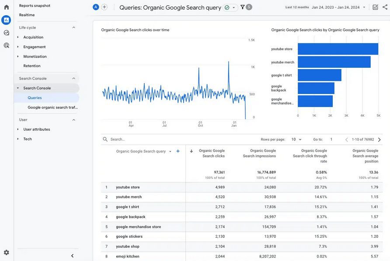Click the 97,361 total clicks value
This screenshot has height=261, width=390.
(x=219, y=172)
